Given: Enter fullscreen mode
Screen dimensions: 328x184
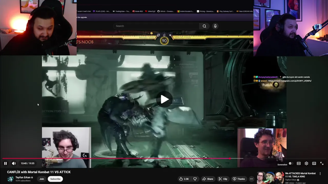Looking at the screenshot, I should tap(322, 164).
